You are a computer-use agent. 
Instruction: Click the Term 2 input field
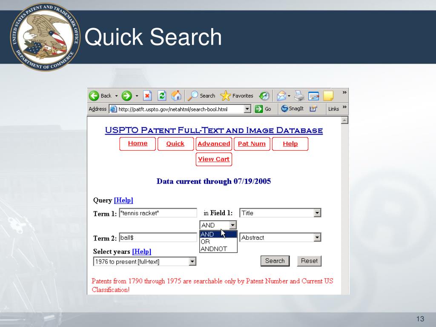coord(158,238)
